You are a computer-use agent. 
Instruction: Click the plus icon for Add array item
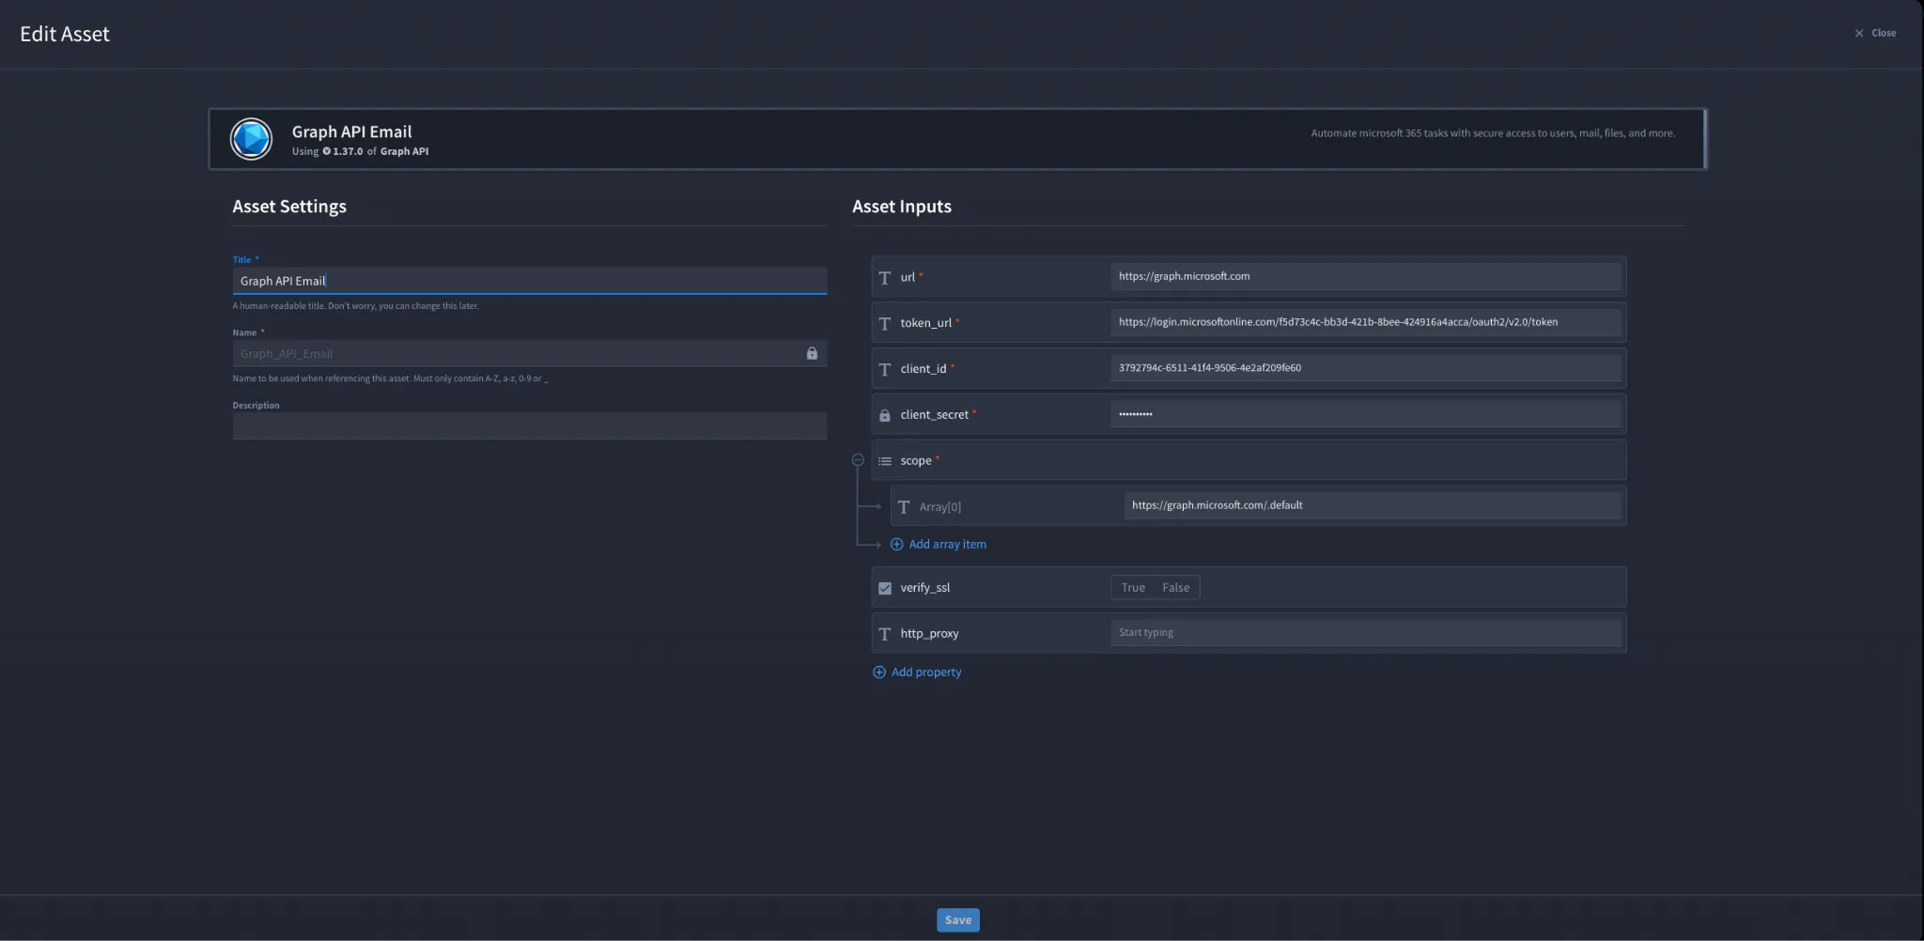pyautogui.click(x=896, y=545)
